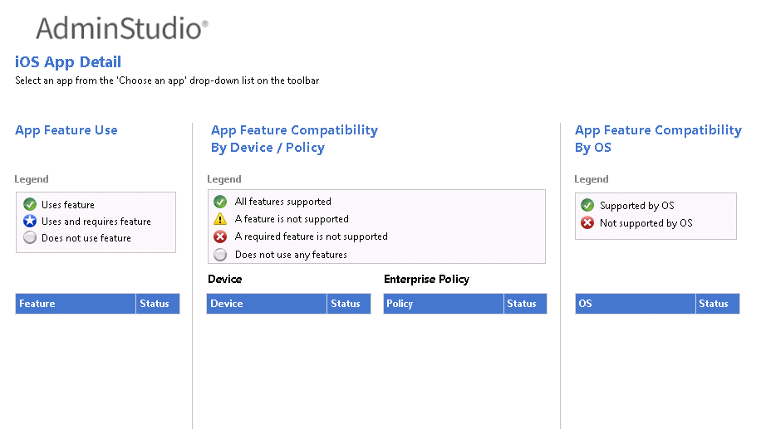Click the yellow warning 'A feature is not supported' icon
The image size is (766, 429).
pos(220,219)
